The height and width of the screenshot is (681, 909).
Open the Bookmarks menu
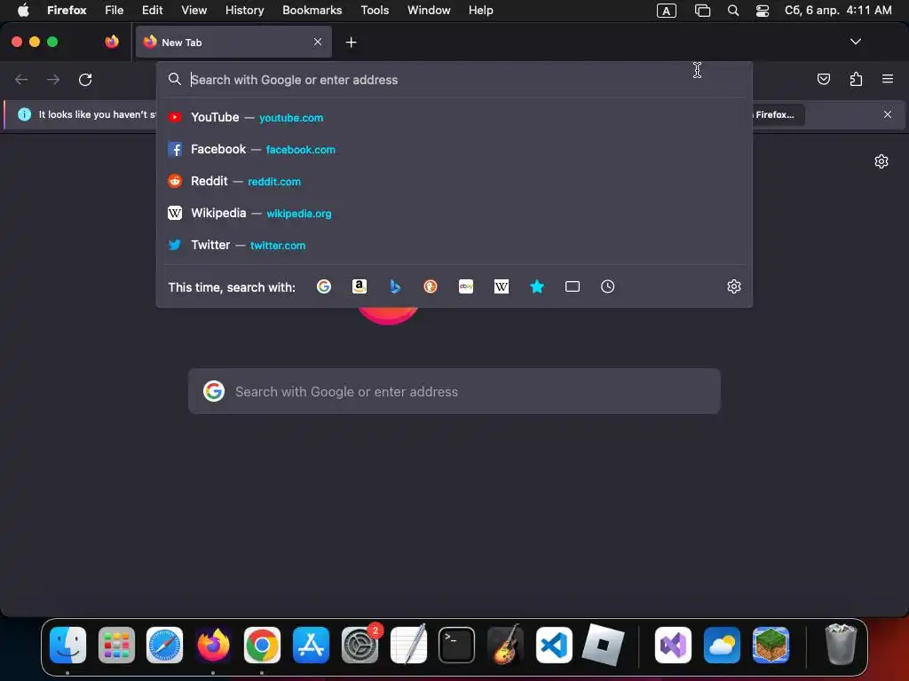312,11
